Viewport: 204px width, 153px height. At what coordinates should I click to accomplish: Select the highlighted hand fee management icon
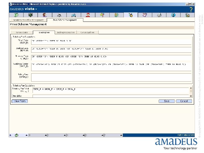pyautogui.click(x=131, y=15)
